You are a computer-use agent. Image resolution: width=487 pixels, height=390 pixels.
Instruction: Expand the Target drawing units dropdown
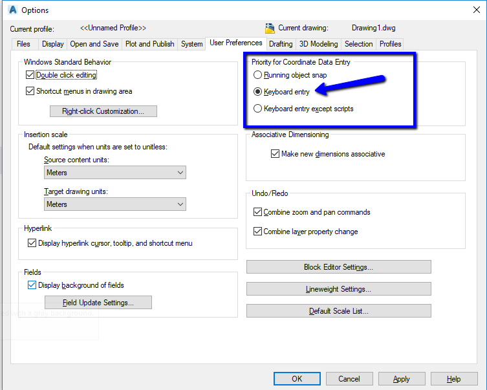115,204
